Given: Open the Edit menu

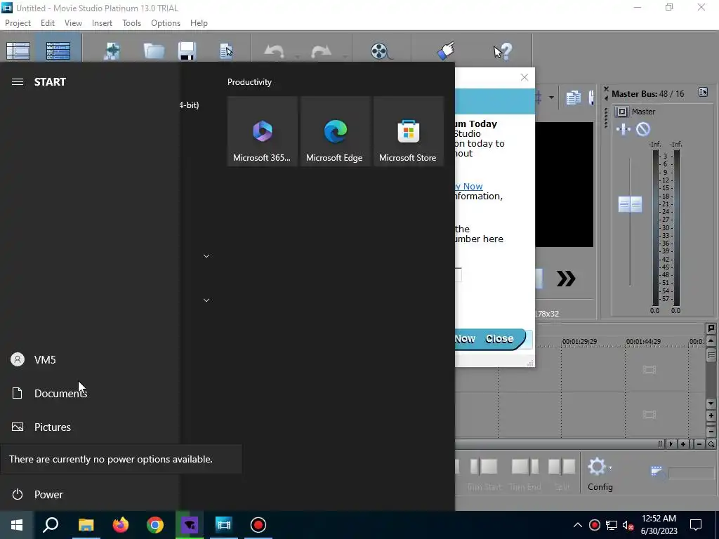Looking at the screenshot, I should pos(48,23).
